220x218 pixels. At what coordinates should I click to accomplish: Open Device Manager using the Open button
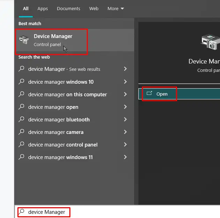pos(161,94)
